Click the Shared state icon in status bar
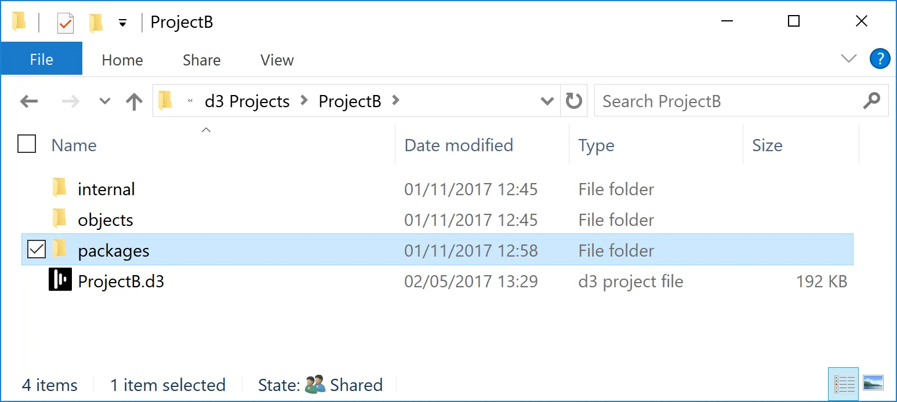The image size is (897, 402). click(317, 384)
